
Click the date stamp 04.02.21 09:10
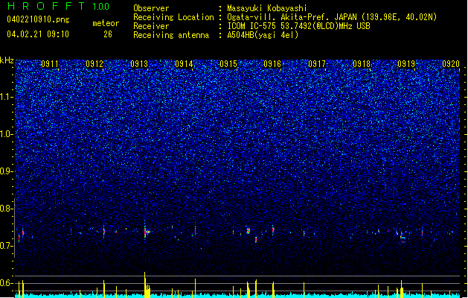(38, 34)
